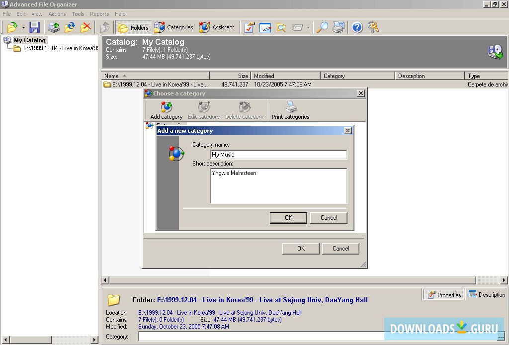Click Cancel in the Choose a category dialog
The image size is (509, 345).
340,249
